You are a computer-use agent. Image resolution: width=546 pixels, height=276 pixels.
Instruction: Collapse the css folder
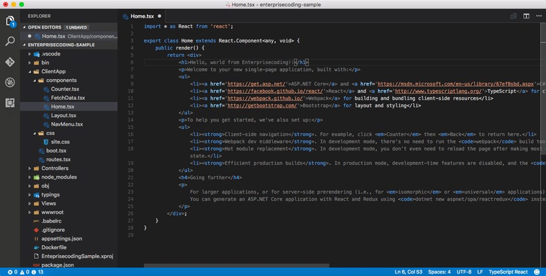click(x=35, y=133)
